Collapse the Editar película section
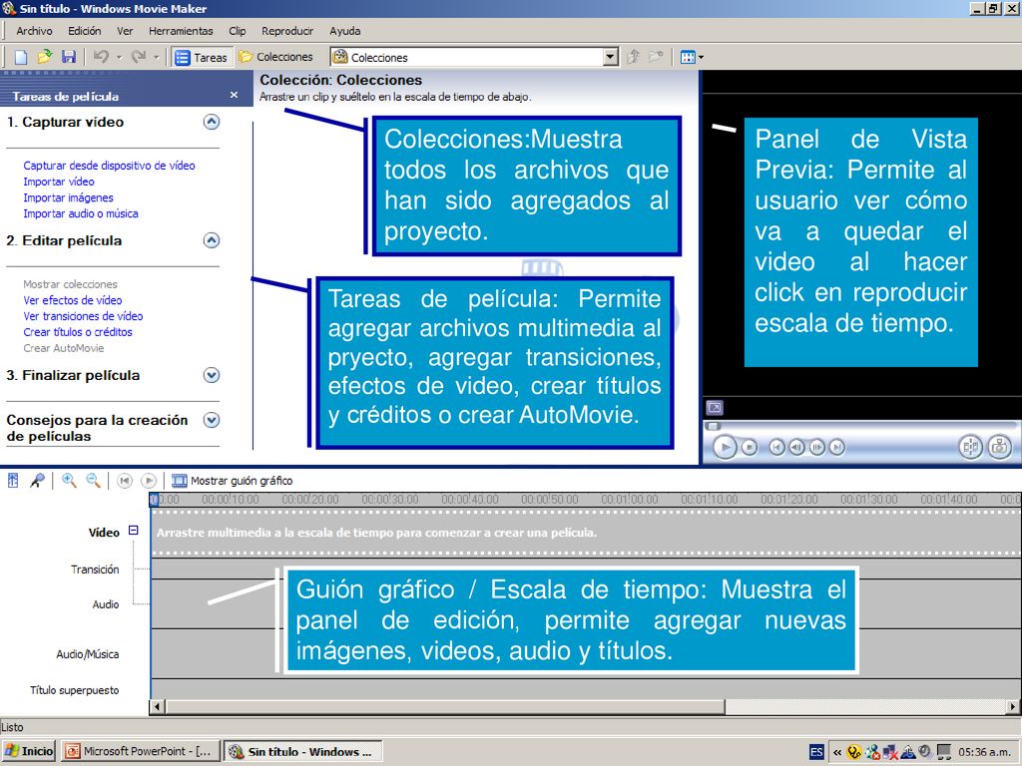The height and width of the screenshot is (766, 1022). [x=212, y=240]
